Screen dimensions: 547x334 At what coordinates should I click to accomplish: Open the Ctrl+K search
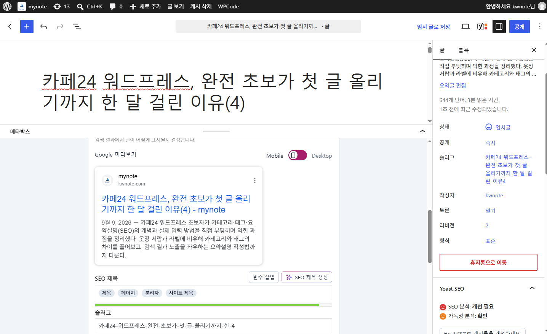(x=90, y=6)
